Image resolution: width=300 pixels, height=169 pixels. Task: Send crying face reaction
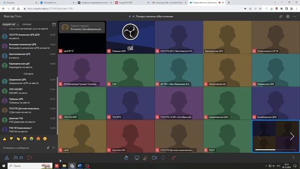click(x=31, y=139)
